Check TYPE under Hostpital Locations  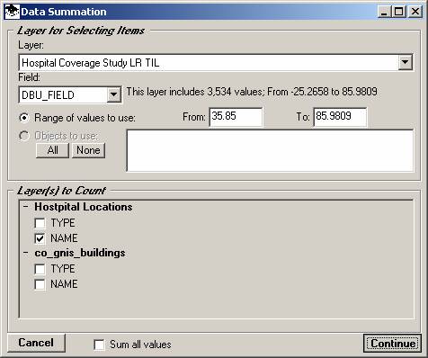click(x=40, y=223)
